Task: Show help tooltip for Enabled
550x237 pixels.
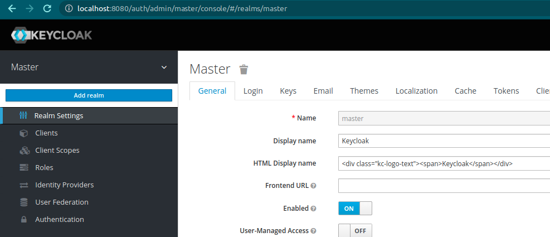Action: coord(314,209)
